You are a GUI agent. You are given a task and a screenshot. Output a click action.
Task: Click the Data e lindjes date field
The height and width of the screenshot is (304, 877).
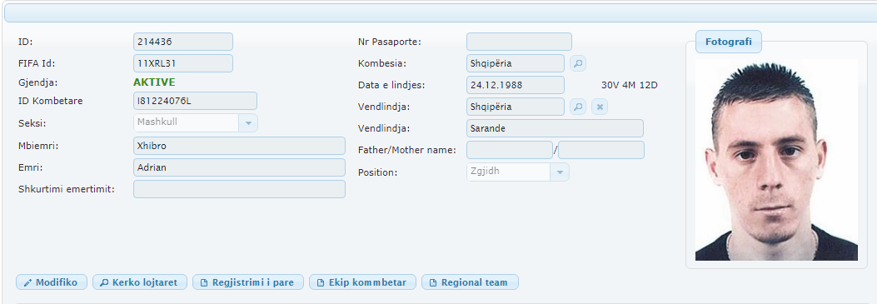coord(516,85)
